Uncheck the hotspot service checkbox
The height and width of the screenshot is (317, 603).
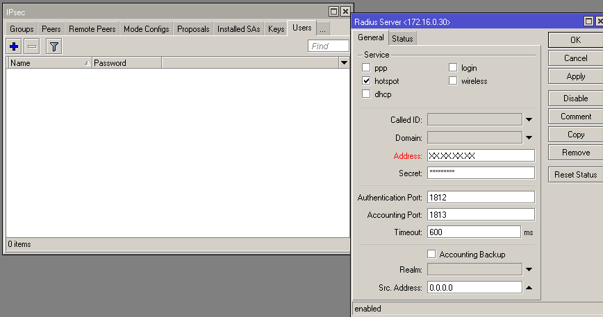click(x=366, y=81)
